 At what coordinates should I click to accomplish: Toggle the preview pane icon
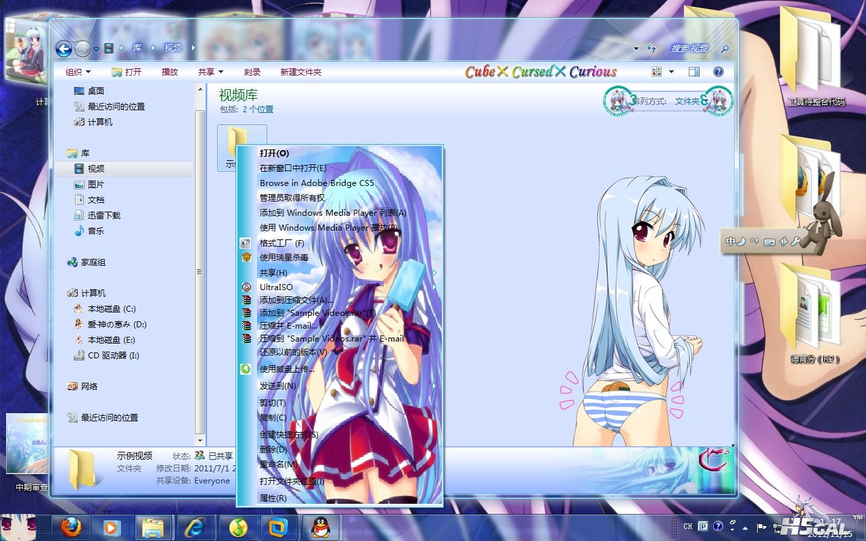(x=693, y=72)
